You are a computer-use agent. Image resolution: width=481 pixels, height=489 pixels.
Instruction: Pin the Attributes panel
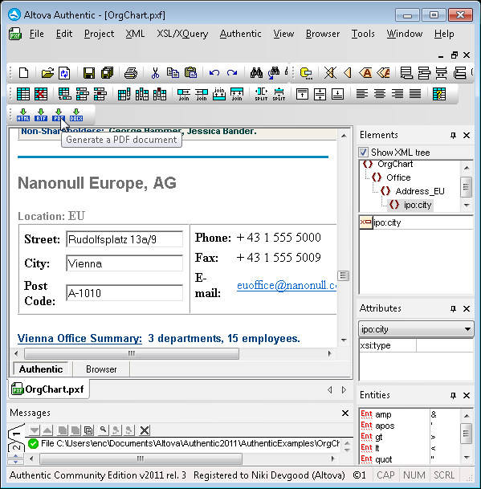[x=453, y=309]
